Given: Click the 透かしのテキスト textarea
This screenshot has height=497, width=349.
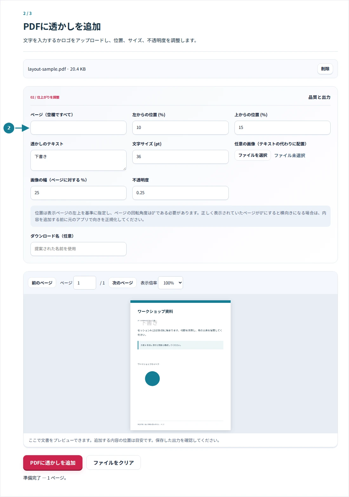Looking at the screenshot, I should pyautogui.click(x=78, y=160).
